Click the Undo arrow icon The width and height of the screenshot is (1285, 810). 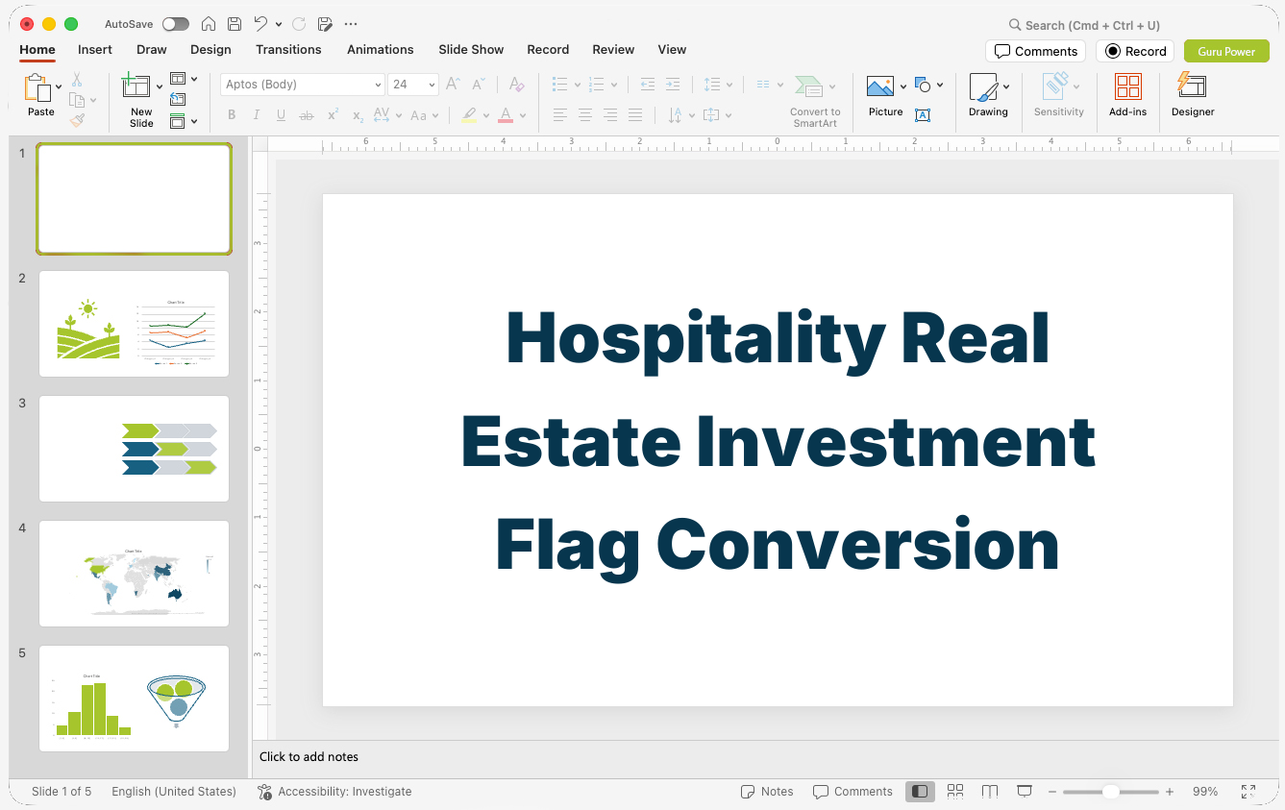click(260, 24)
